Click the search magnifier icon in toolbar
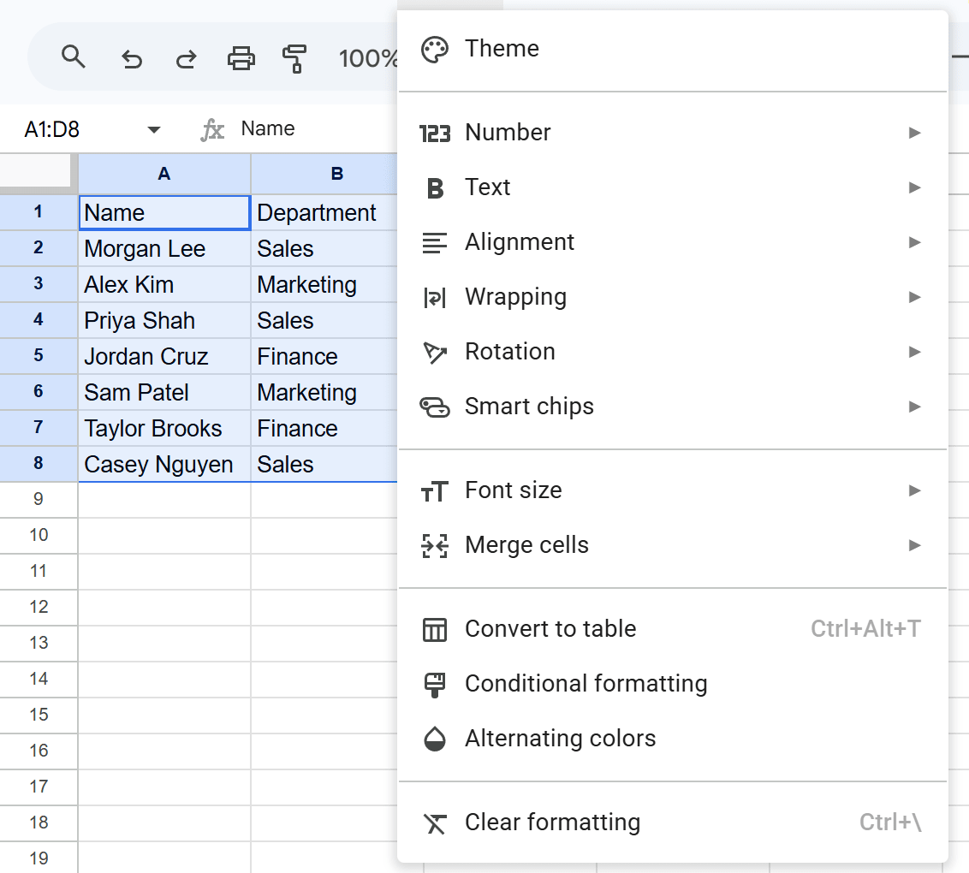This screenshot has height=873, width=969. tap(73, 56)
